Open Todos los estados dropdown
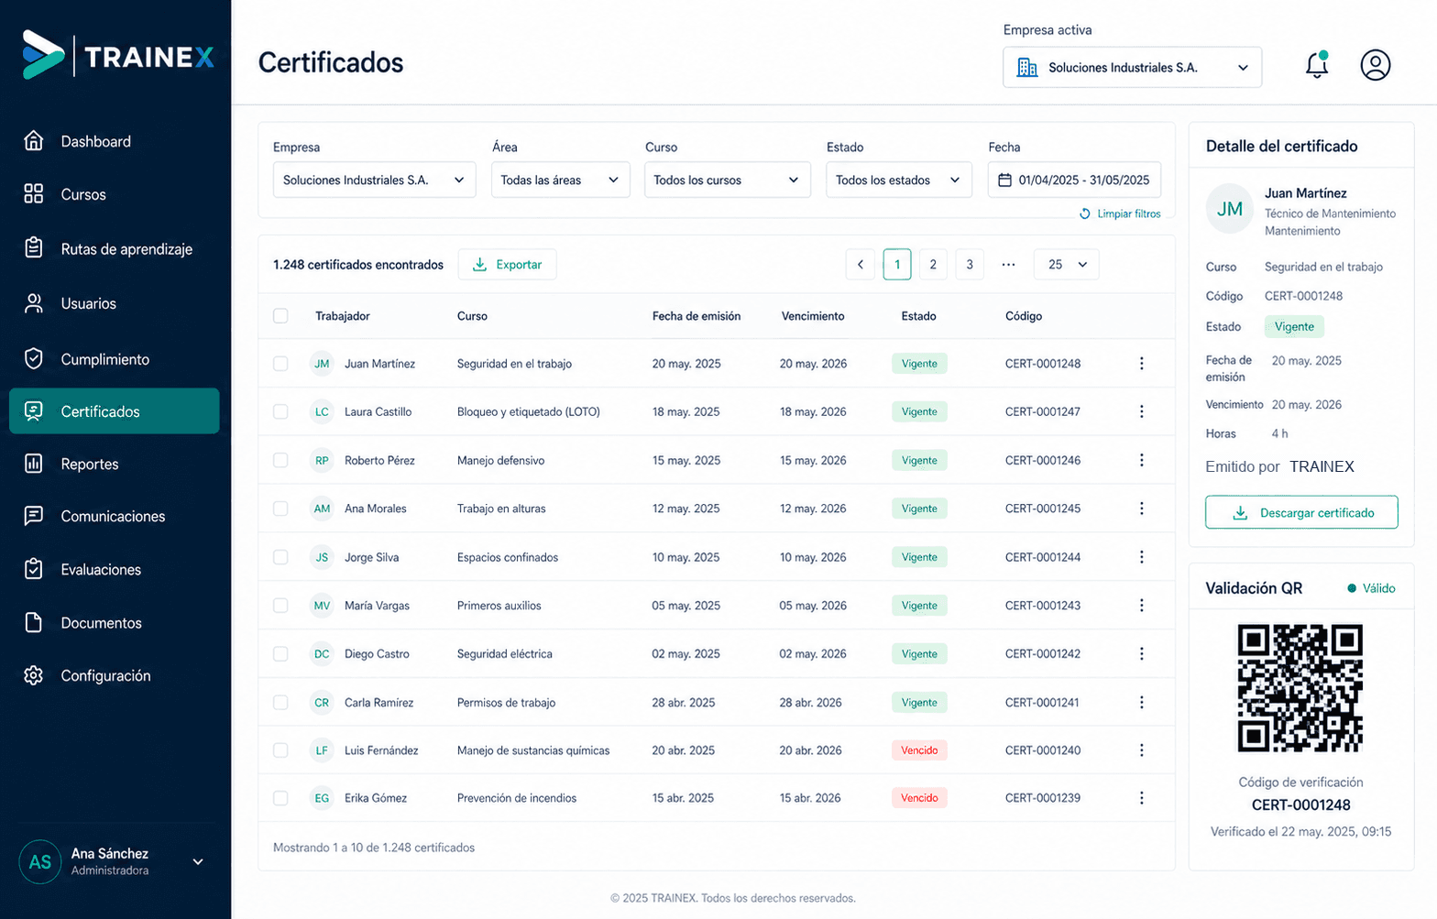 (x=898, y=180)
